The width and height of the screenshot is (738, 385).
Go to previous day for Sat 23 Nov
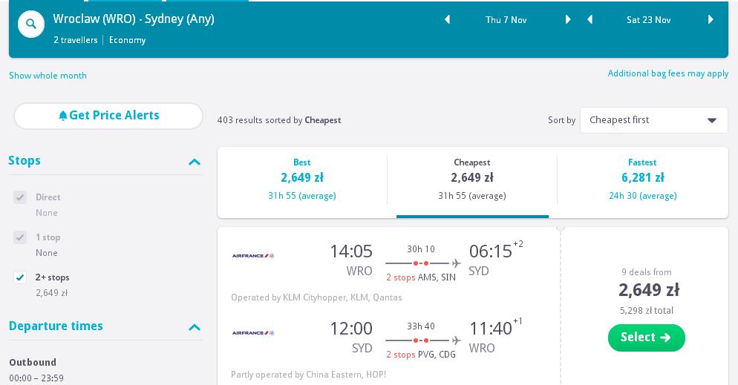[x=590, y=19]
